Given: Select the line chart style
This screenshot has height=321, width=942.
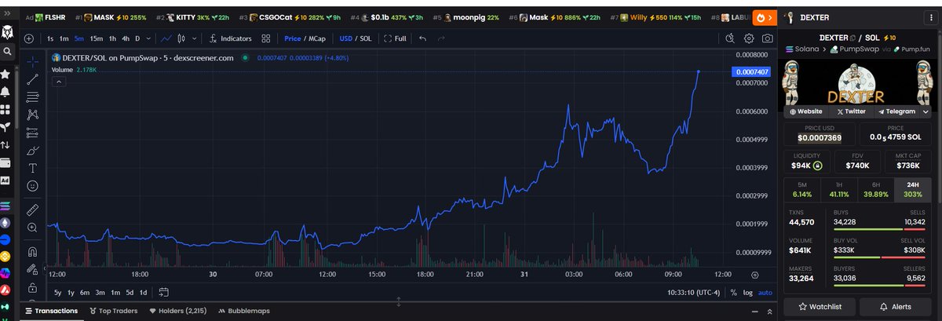Looking at the screenshot, I should tap(167, 38).
